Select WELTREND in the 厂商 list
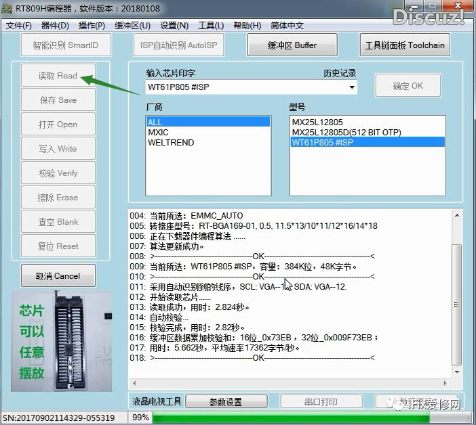 tap(208, 142)
